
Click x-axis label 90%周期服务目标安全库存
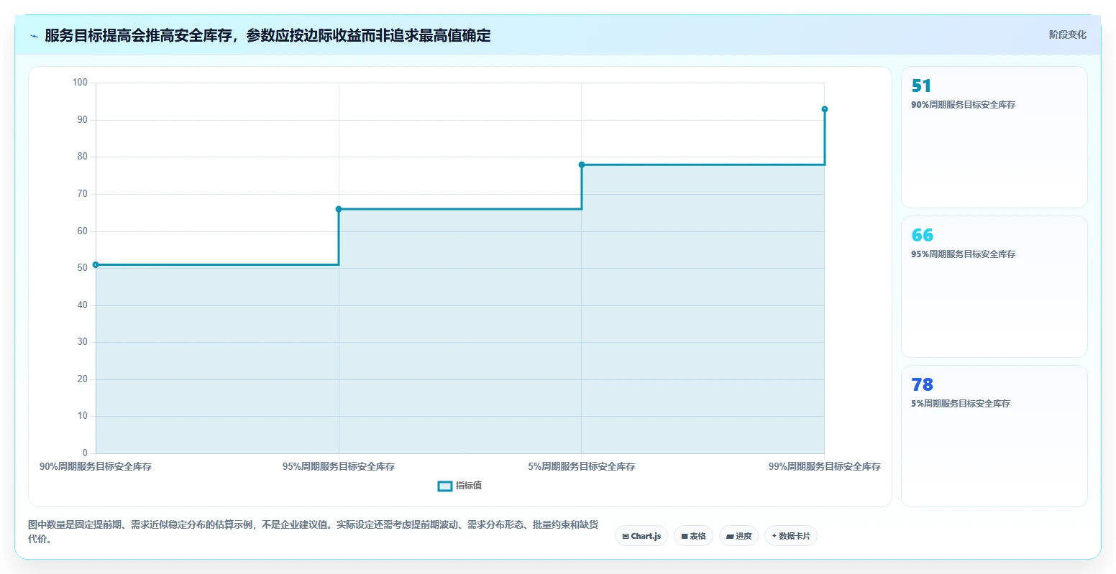pyautogui.click(x=96, y=467)
